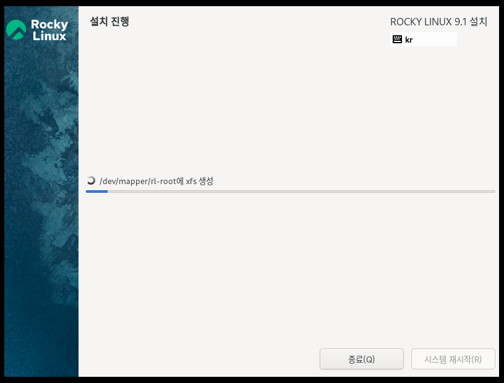
Task: Click the '/dev/mapper/rl-root에 xfs 생성' status text
Action: coord(156,181)
